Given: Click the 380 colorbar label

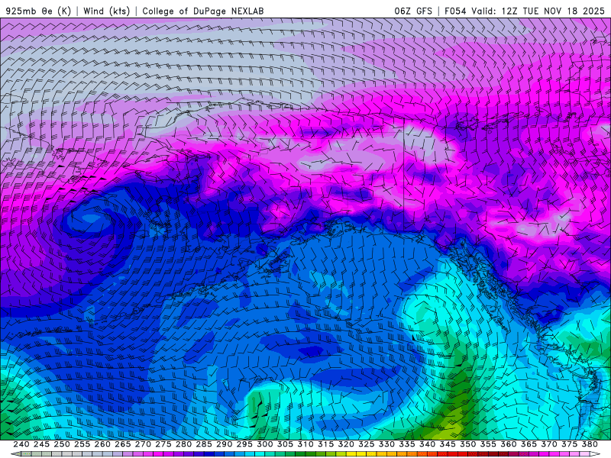Looking at the screenshot, I should click(589, 444).
